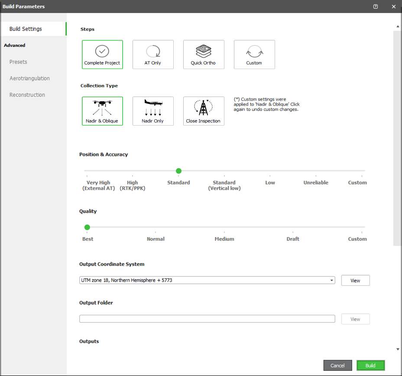
Task: Set Quality slider to Normal
Action: (x=156, y=227)
